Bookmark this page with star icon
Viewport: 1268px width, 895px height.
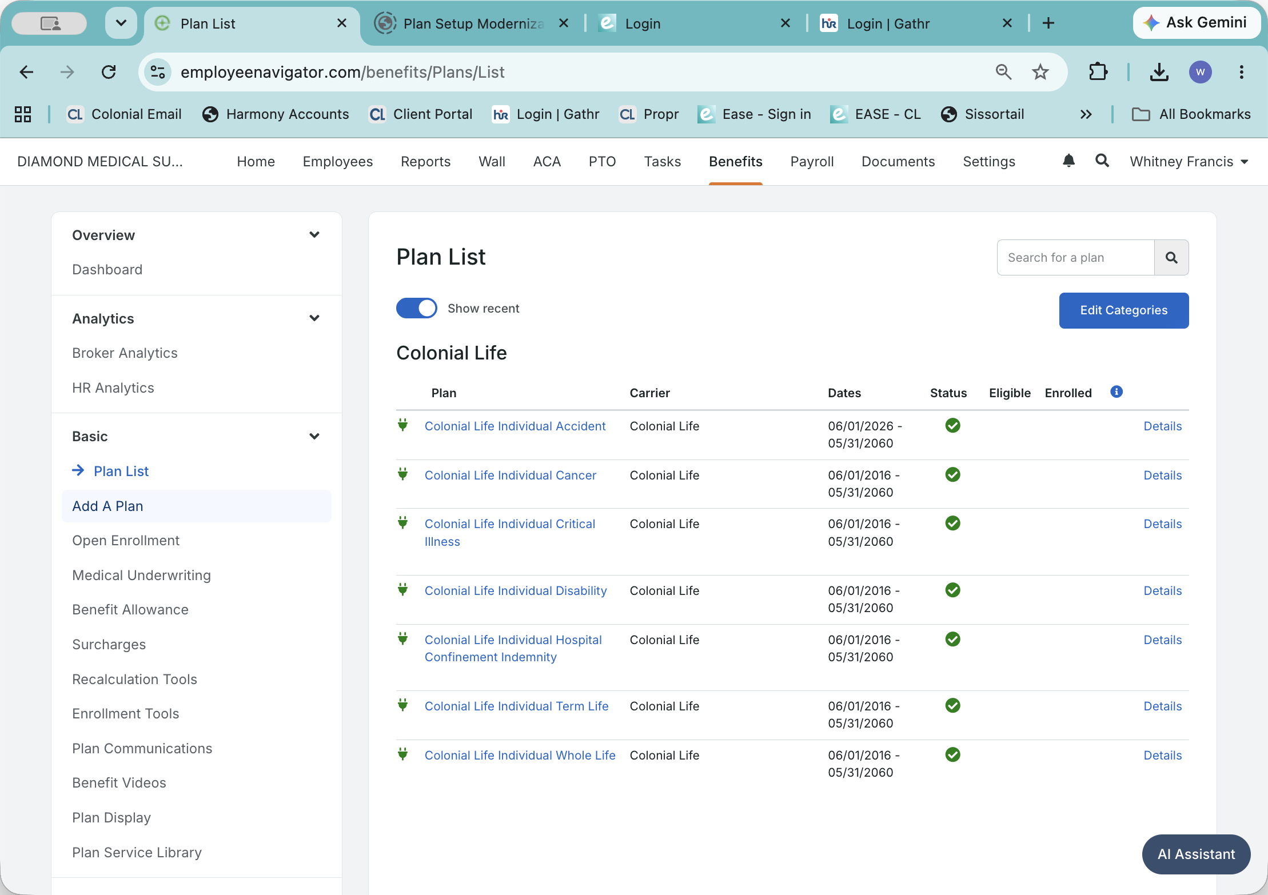1040,72
